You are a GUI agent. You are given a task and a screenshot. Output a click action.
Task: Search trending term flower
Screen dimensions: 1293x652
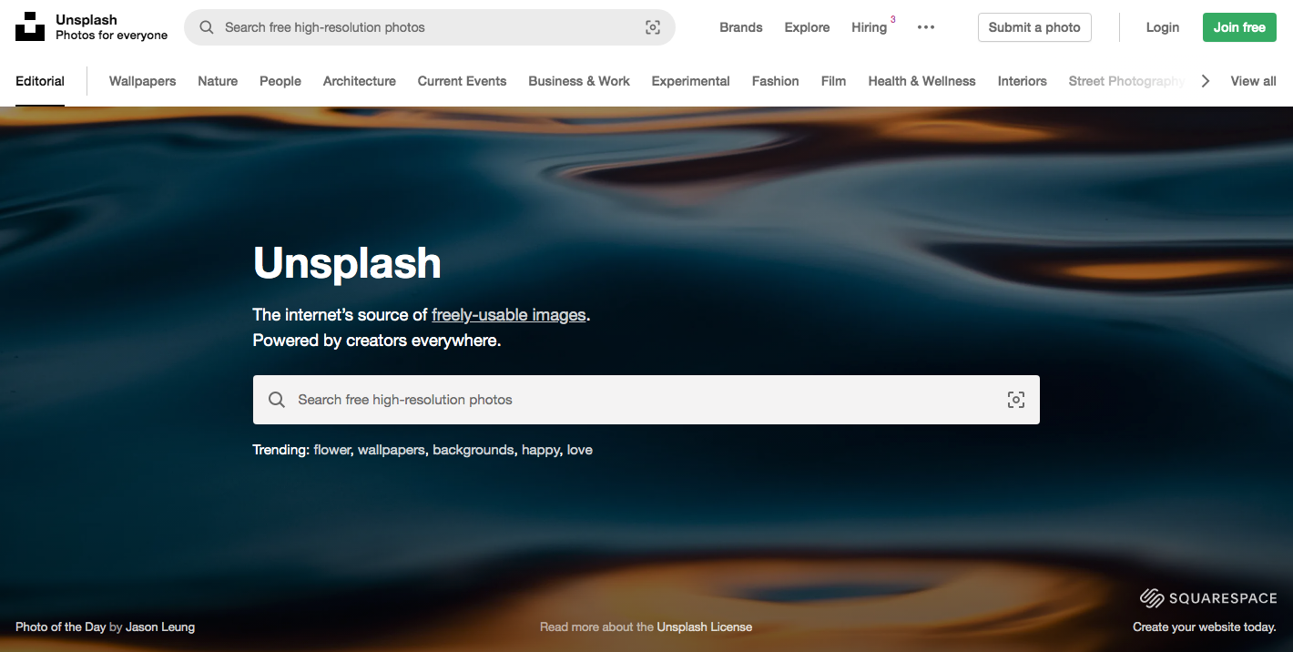[332, 450]
